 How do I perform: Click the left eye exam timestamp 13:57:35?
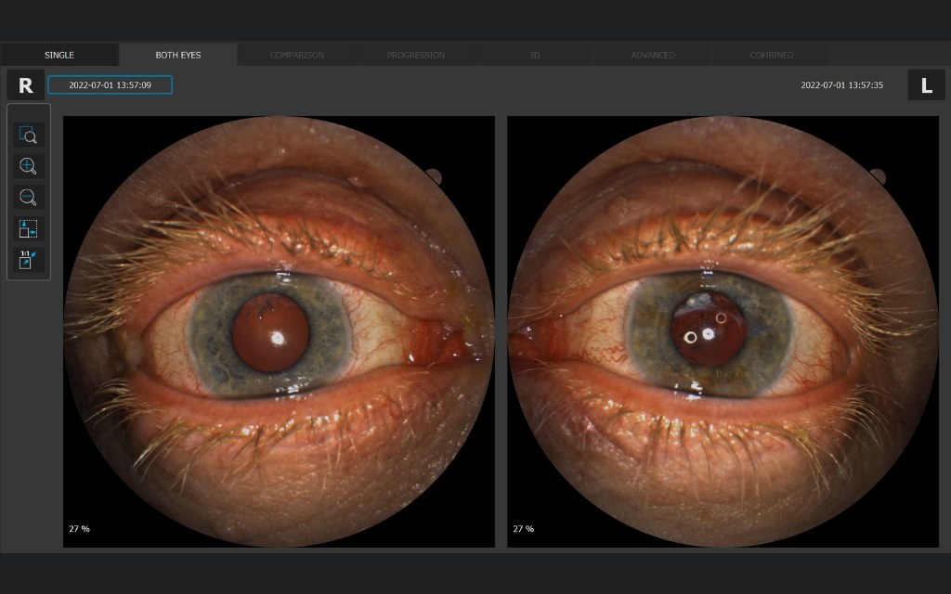[x=841, y=84]
